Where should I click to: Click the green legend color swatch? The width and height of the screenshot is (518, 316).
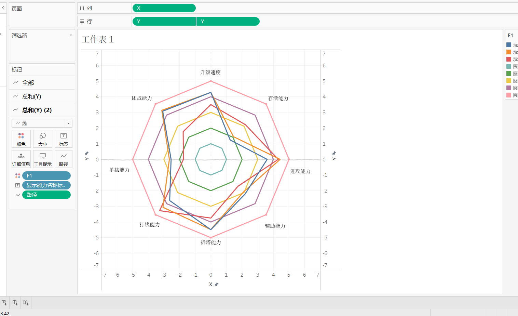(509, 74)
